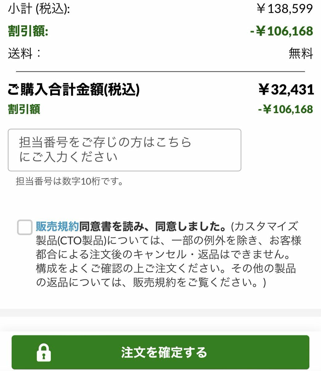This screenshot has width=321, height=371.
Task: Click the lower 割引額 label under the total
Action: [x=24, y=109]
